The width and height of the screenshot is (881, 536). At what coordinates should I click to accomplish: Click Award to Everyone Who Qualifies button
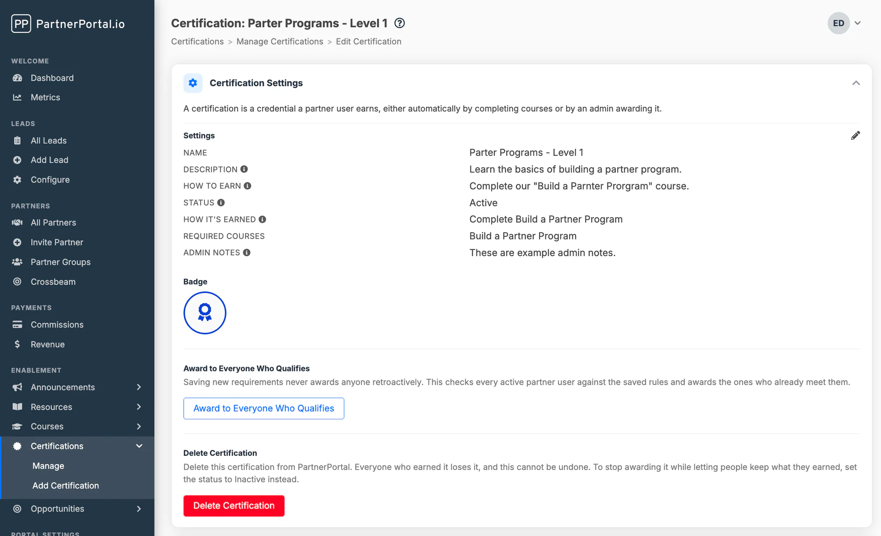pos(264,408)
